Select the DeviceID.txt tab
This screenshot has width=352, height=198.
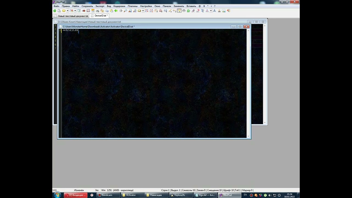pos(99,16)
